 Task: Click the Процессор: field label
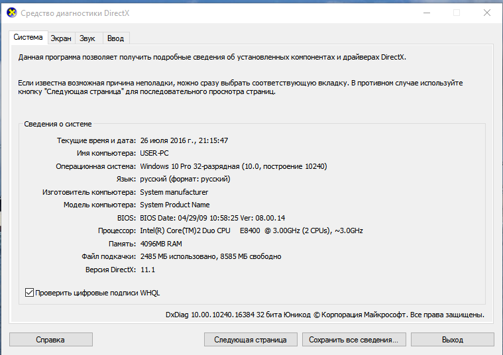pos(117,230)
